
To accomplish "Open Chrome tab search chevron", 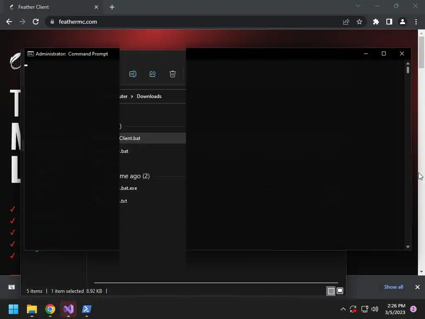I will pyautogui.click(x=358, y=6).
